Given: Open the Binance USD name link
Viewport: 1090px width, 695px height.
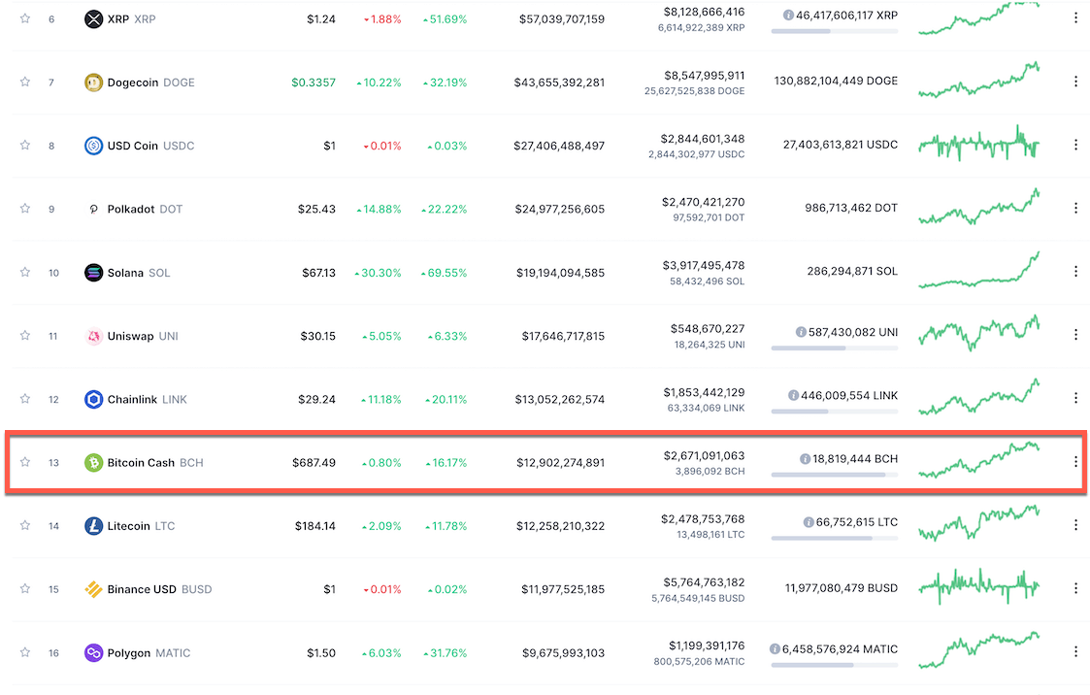Looking at the screenshot, I should pyautogui.click(x=142, y=589).
